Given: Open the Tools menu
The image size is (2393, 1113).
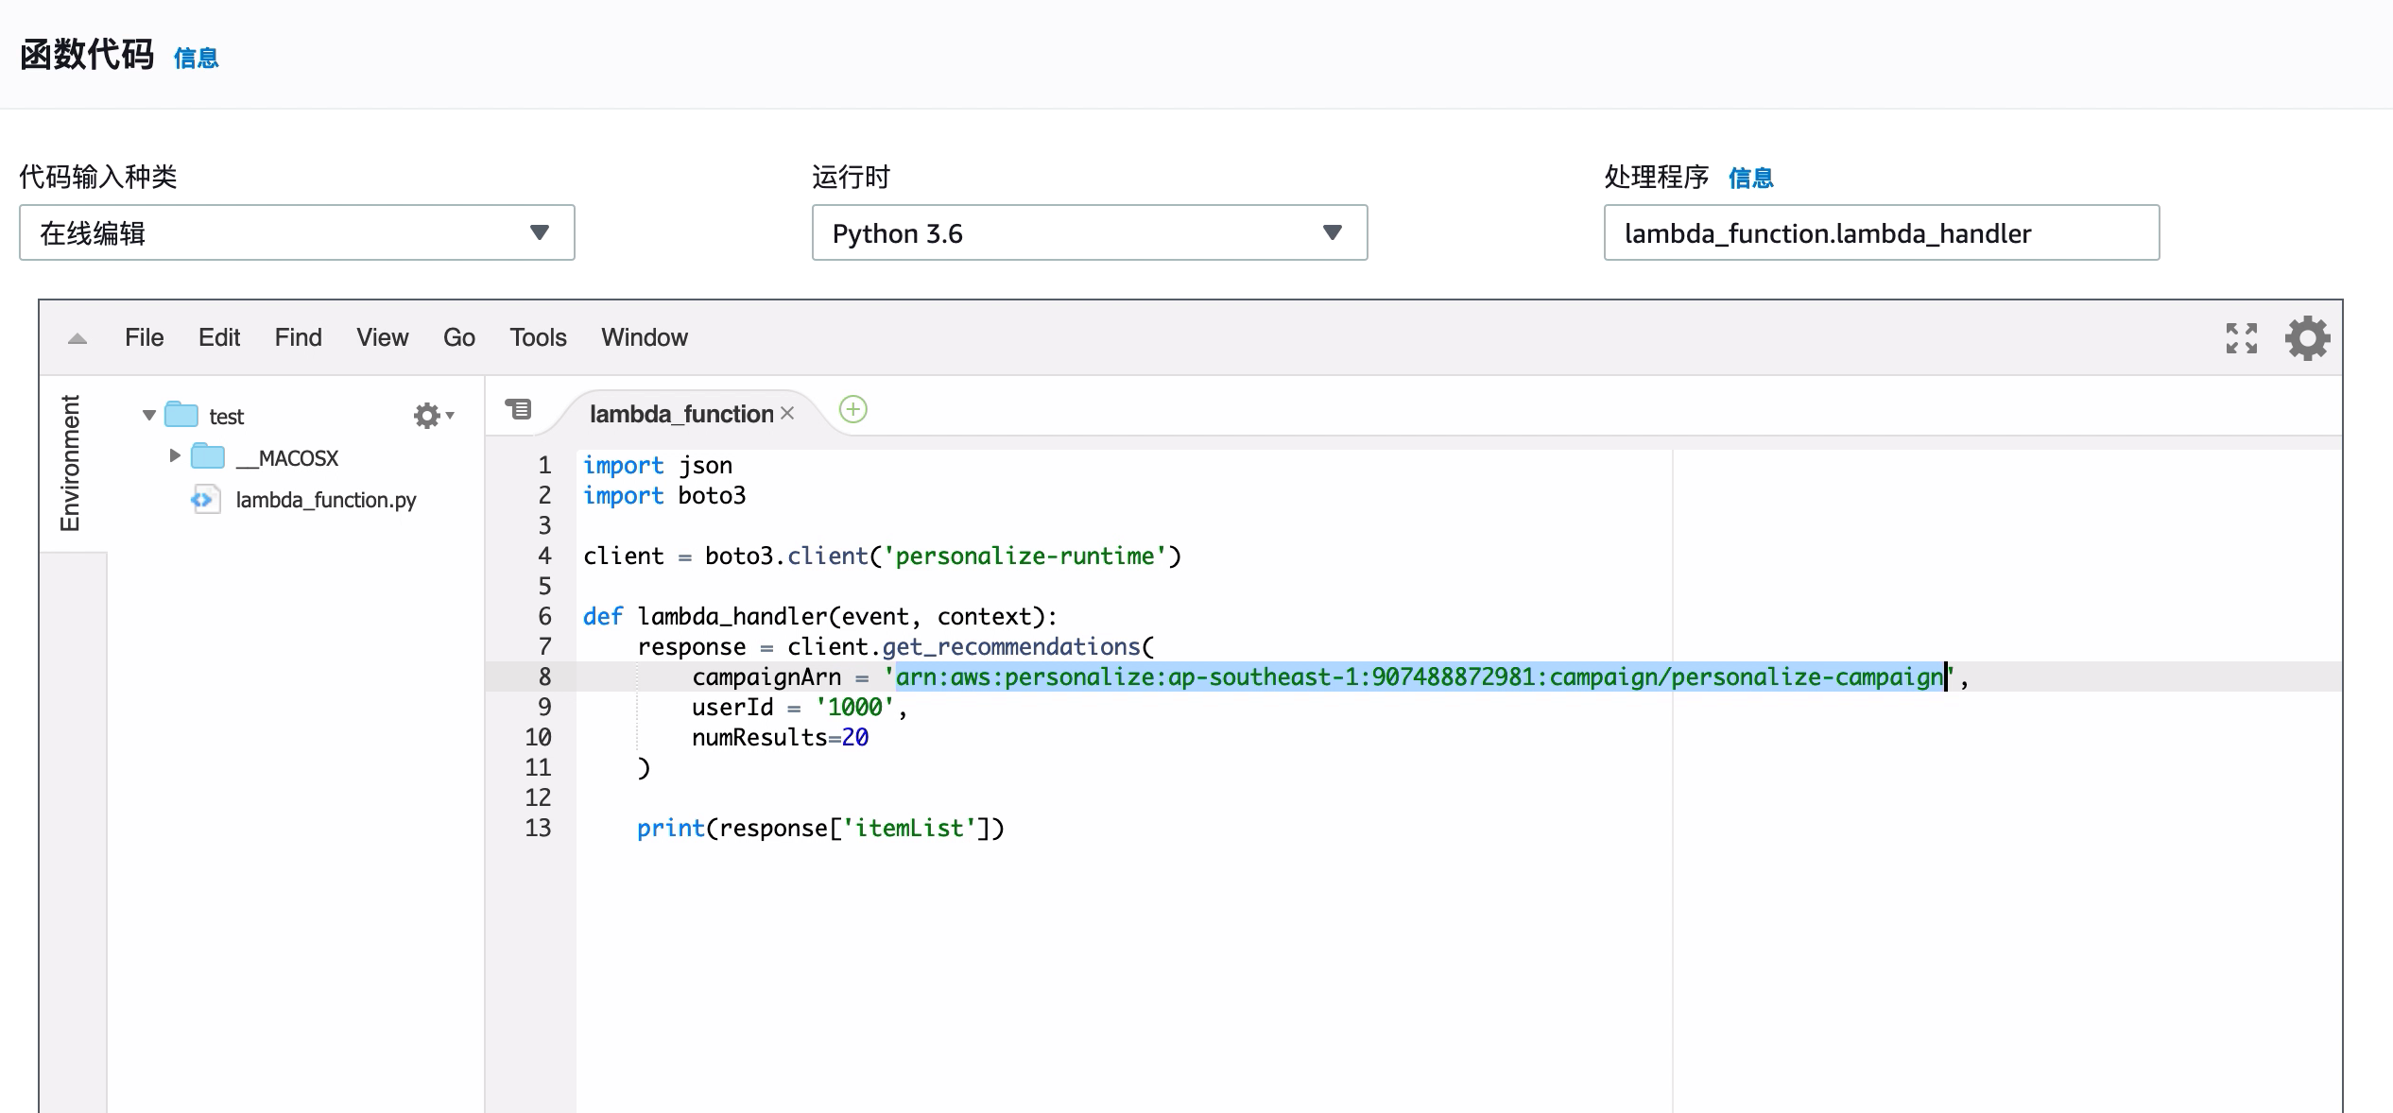Looking at the screenshot, I should [538, 337].
